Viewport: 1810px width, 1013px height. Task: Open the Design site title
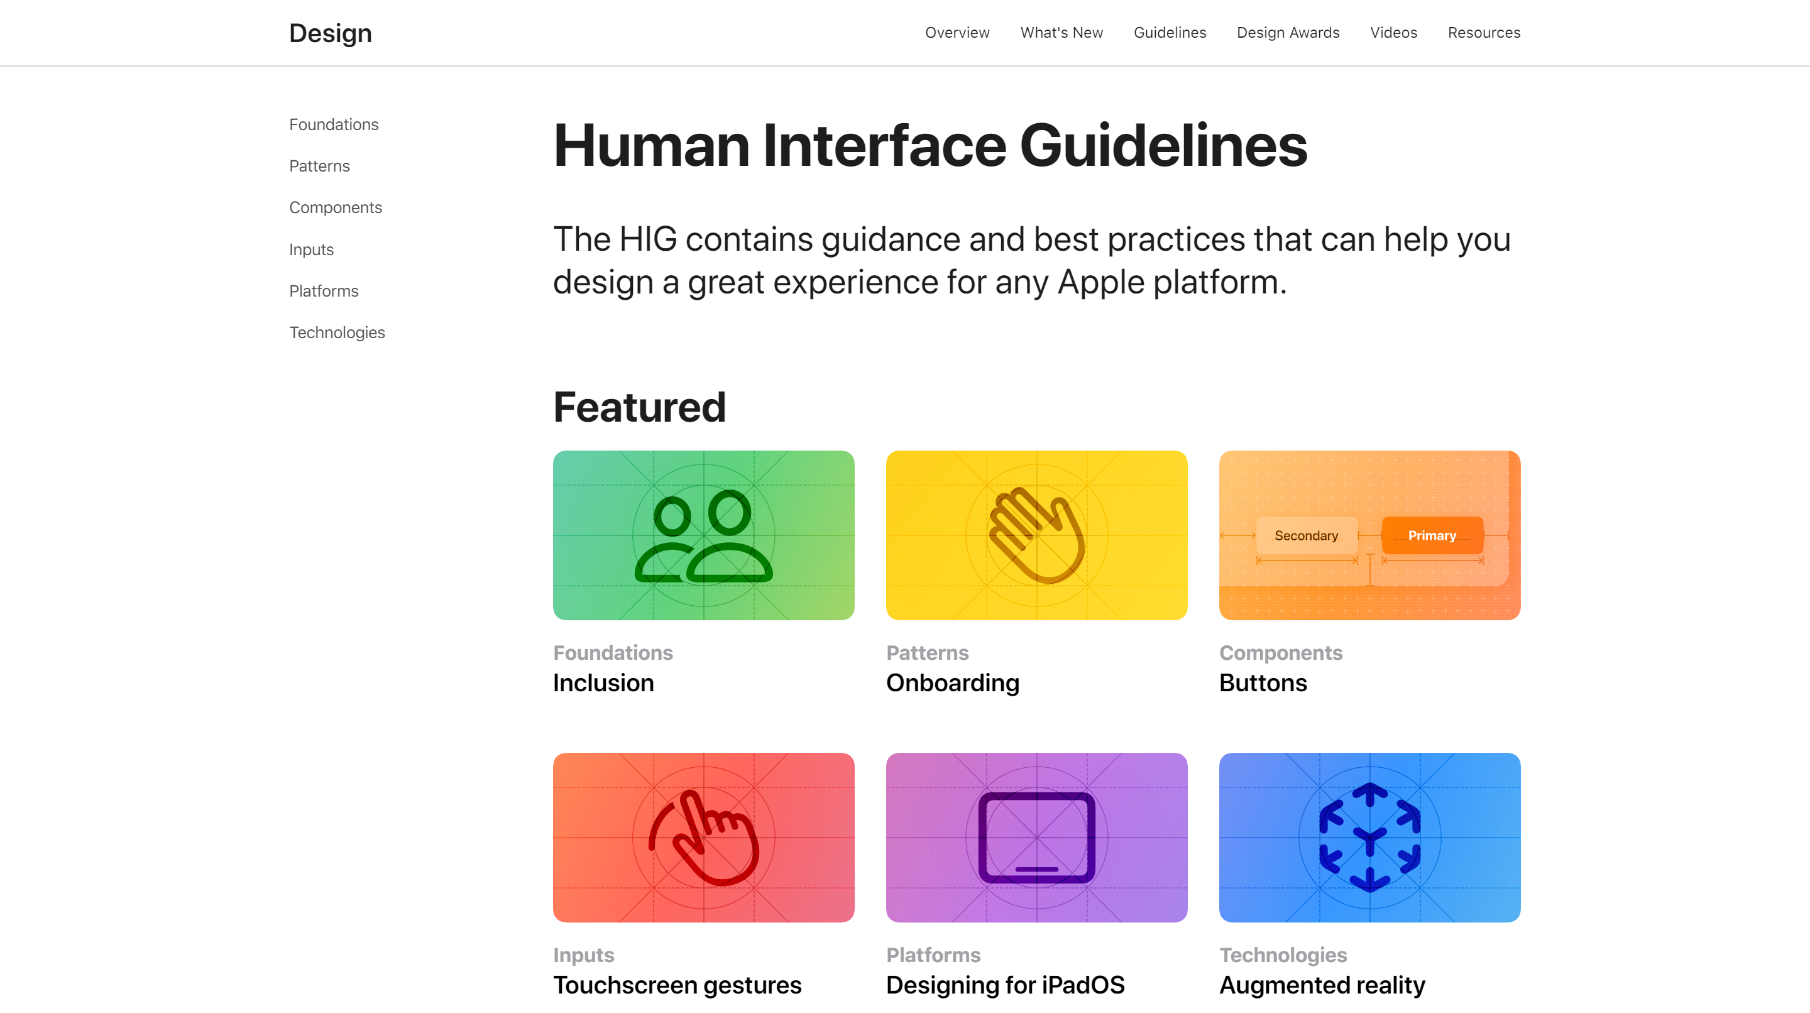pyautogui.click(x=330, y=33)
